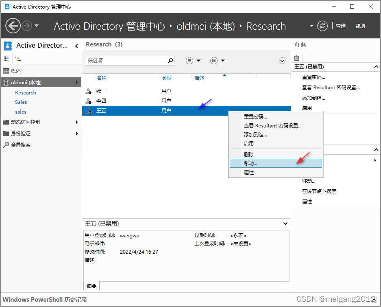Image resolution: width=381 pixels, height=307 pixels.
Task: Choose 属性 in the context menu
Action: pos(276,173)
